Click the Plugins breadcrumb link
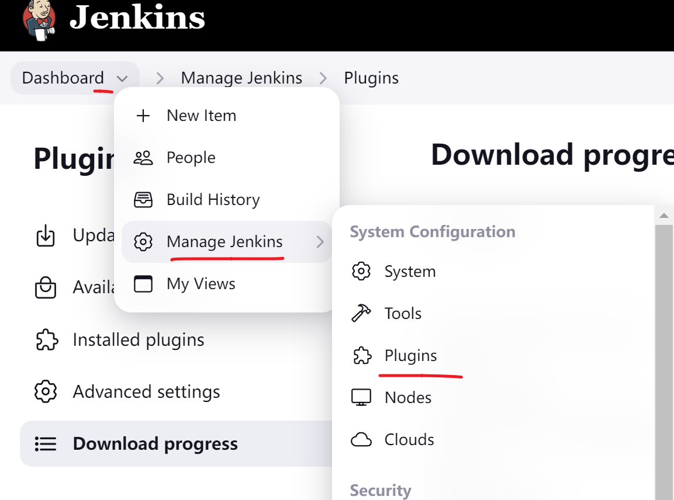 click(371, 78)
